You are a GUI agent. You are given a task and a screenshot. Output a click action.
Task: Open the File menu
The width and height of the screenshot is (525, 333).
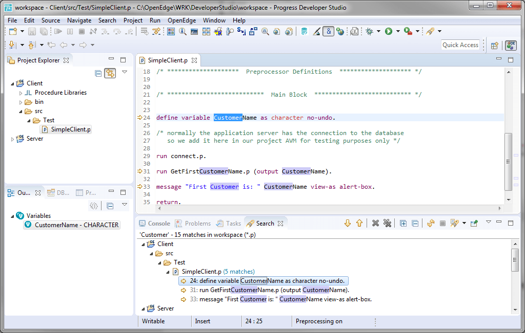(12, 20)
